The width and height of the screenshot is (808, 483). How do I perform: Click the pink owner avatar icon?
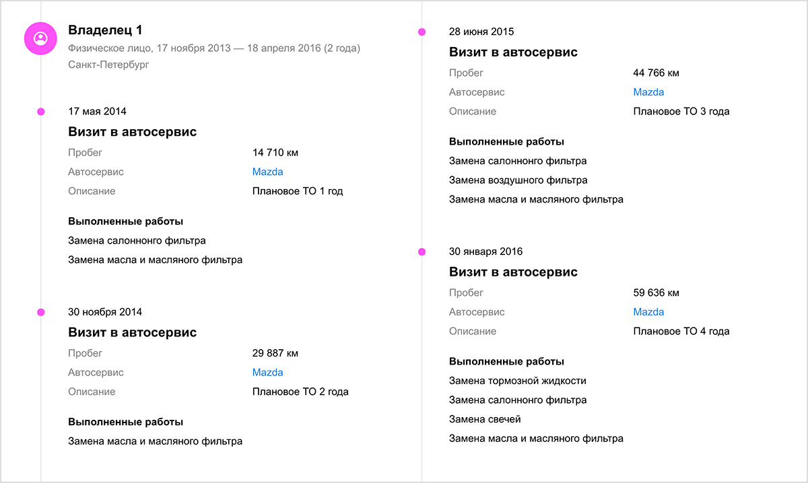pyautogui.click(x=40, y=38)
